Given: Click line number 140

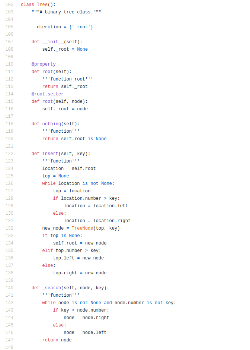Looking at the screenshot, I should [x=9, y=288].
